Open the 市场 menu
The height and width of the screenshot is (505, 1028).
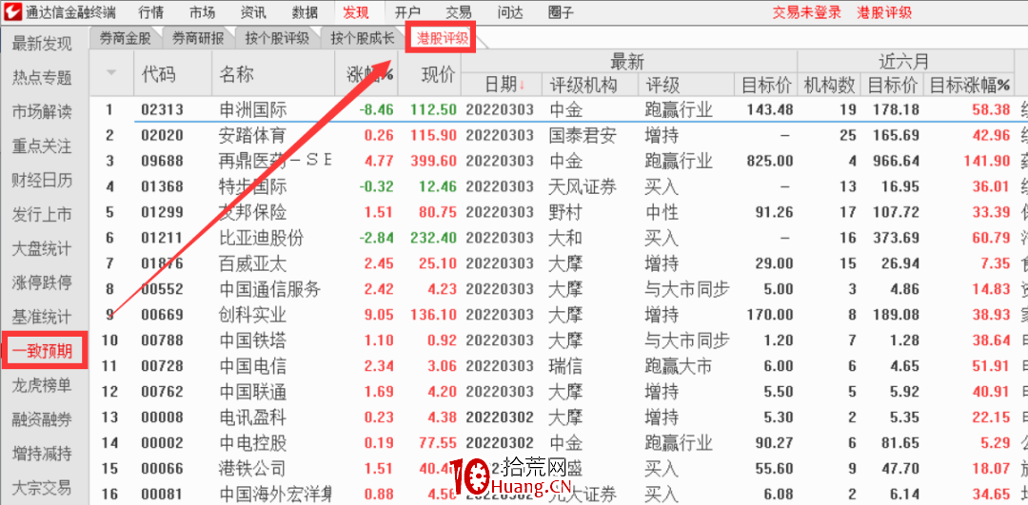[x=202, y=11]
